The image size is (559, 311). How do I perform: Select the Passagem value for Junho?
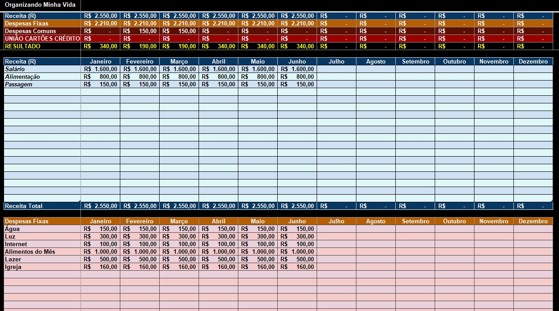coord(297,85)
